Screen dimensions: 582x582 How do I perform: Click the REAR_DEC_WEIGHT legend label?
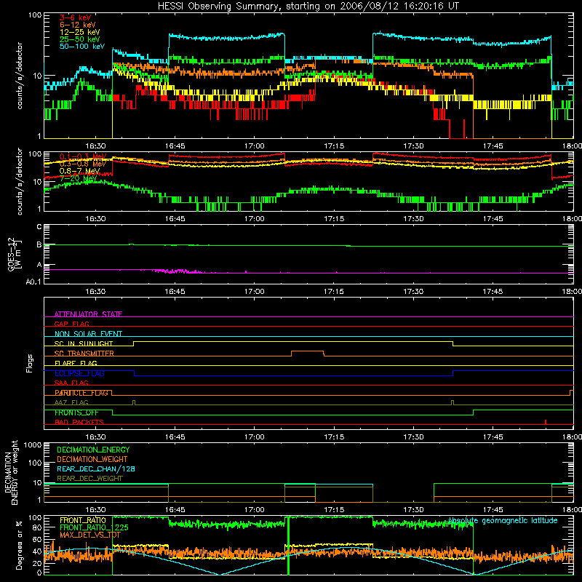click(x=89, y=479)
